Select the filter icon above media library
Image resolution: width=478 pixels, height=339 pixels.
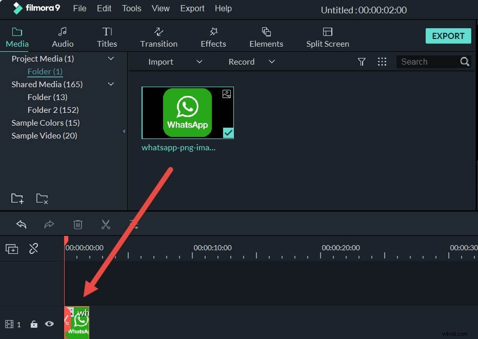click(x=362, y=62)
